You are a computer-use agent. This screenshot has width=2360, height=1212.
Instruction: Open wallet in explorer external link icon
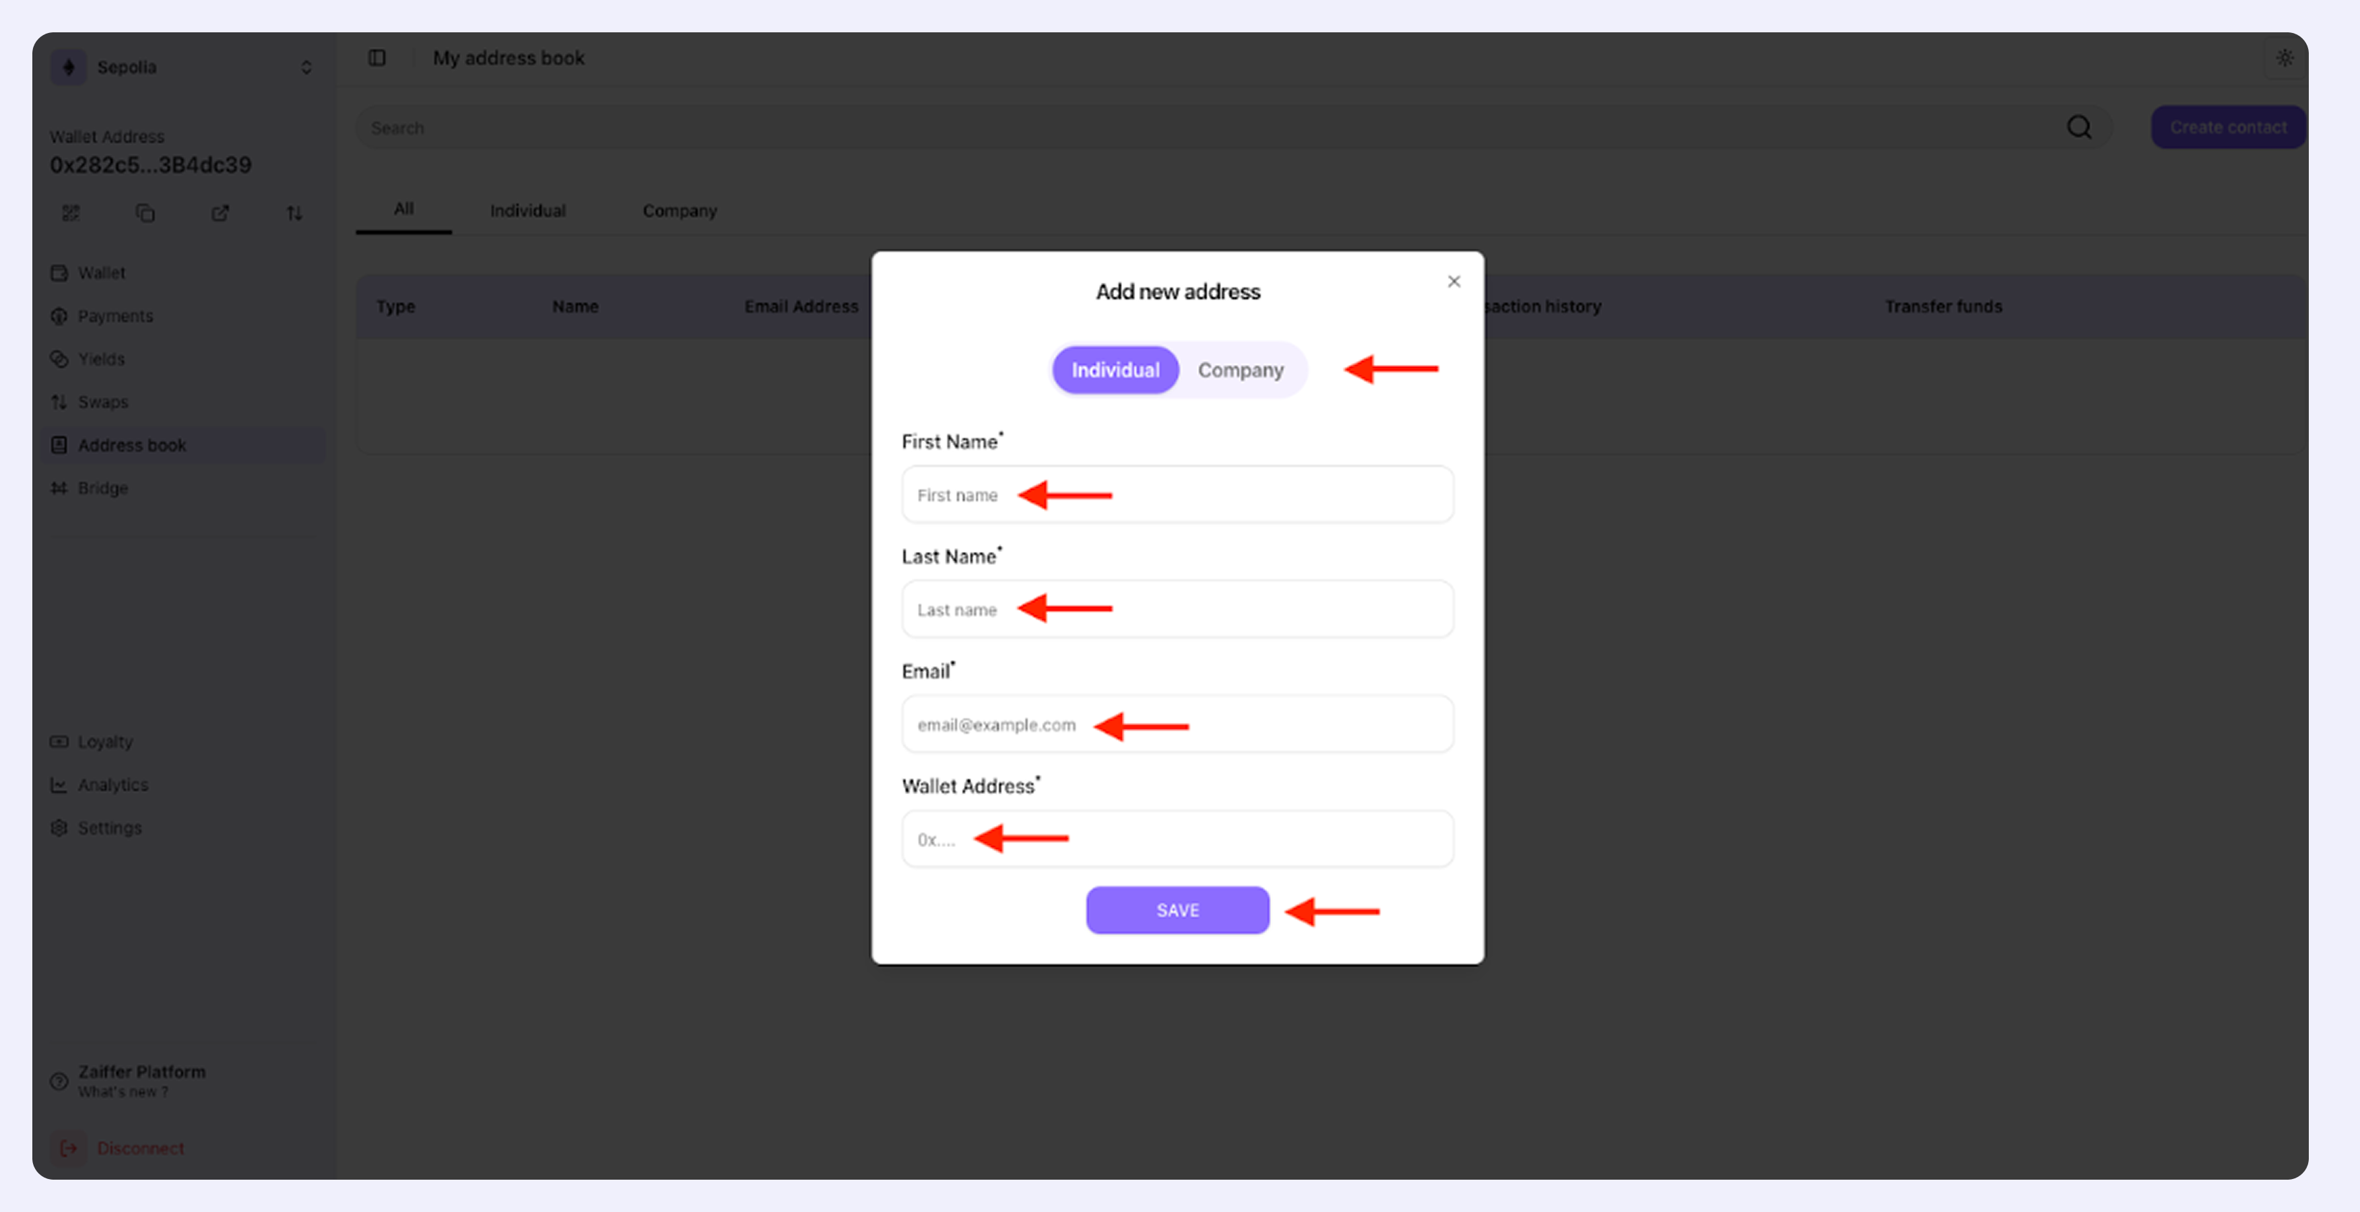pyautogui.click(x=220, y=213)
